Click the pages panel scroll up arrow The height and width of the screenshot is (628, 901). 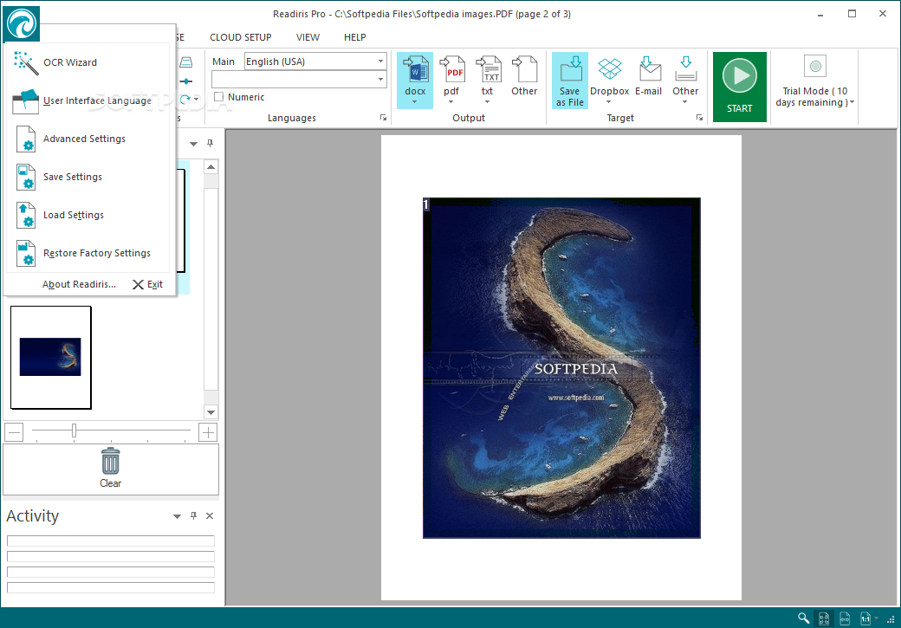(211, 167)
